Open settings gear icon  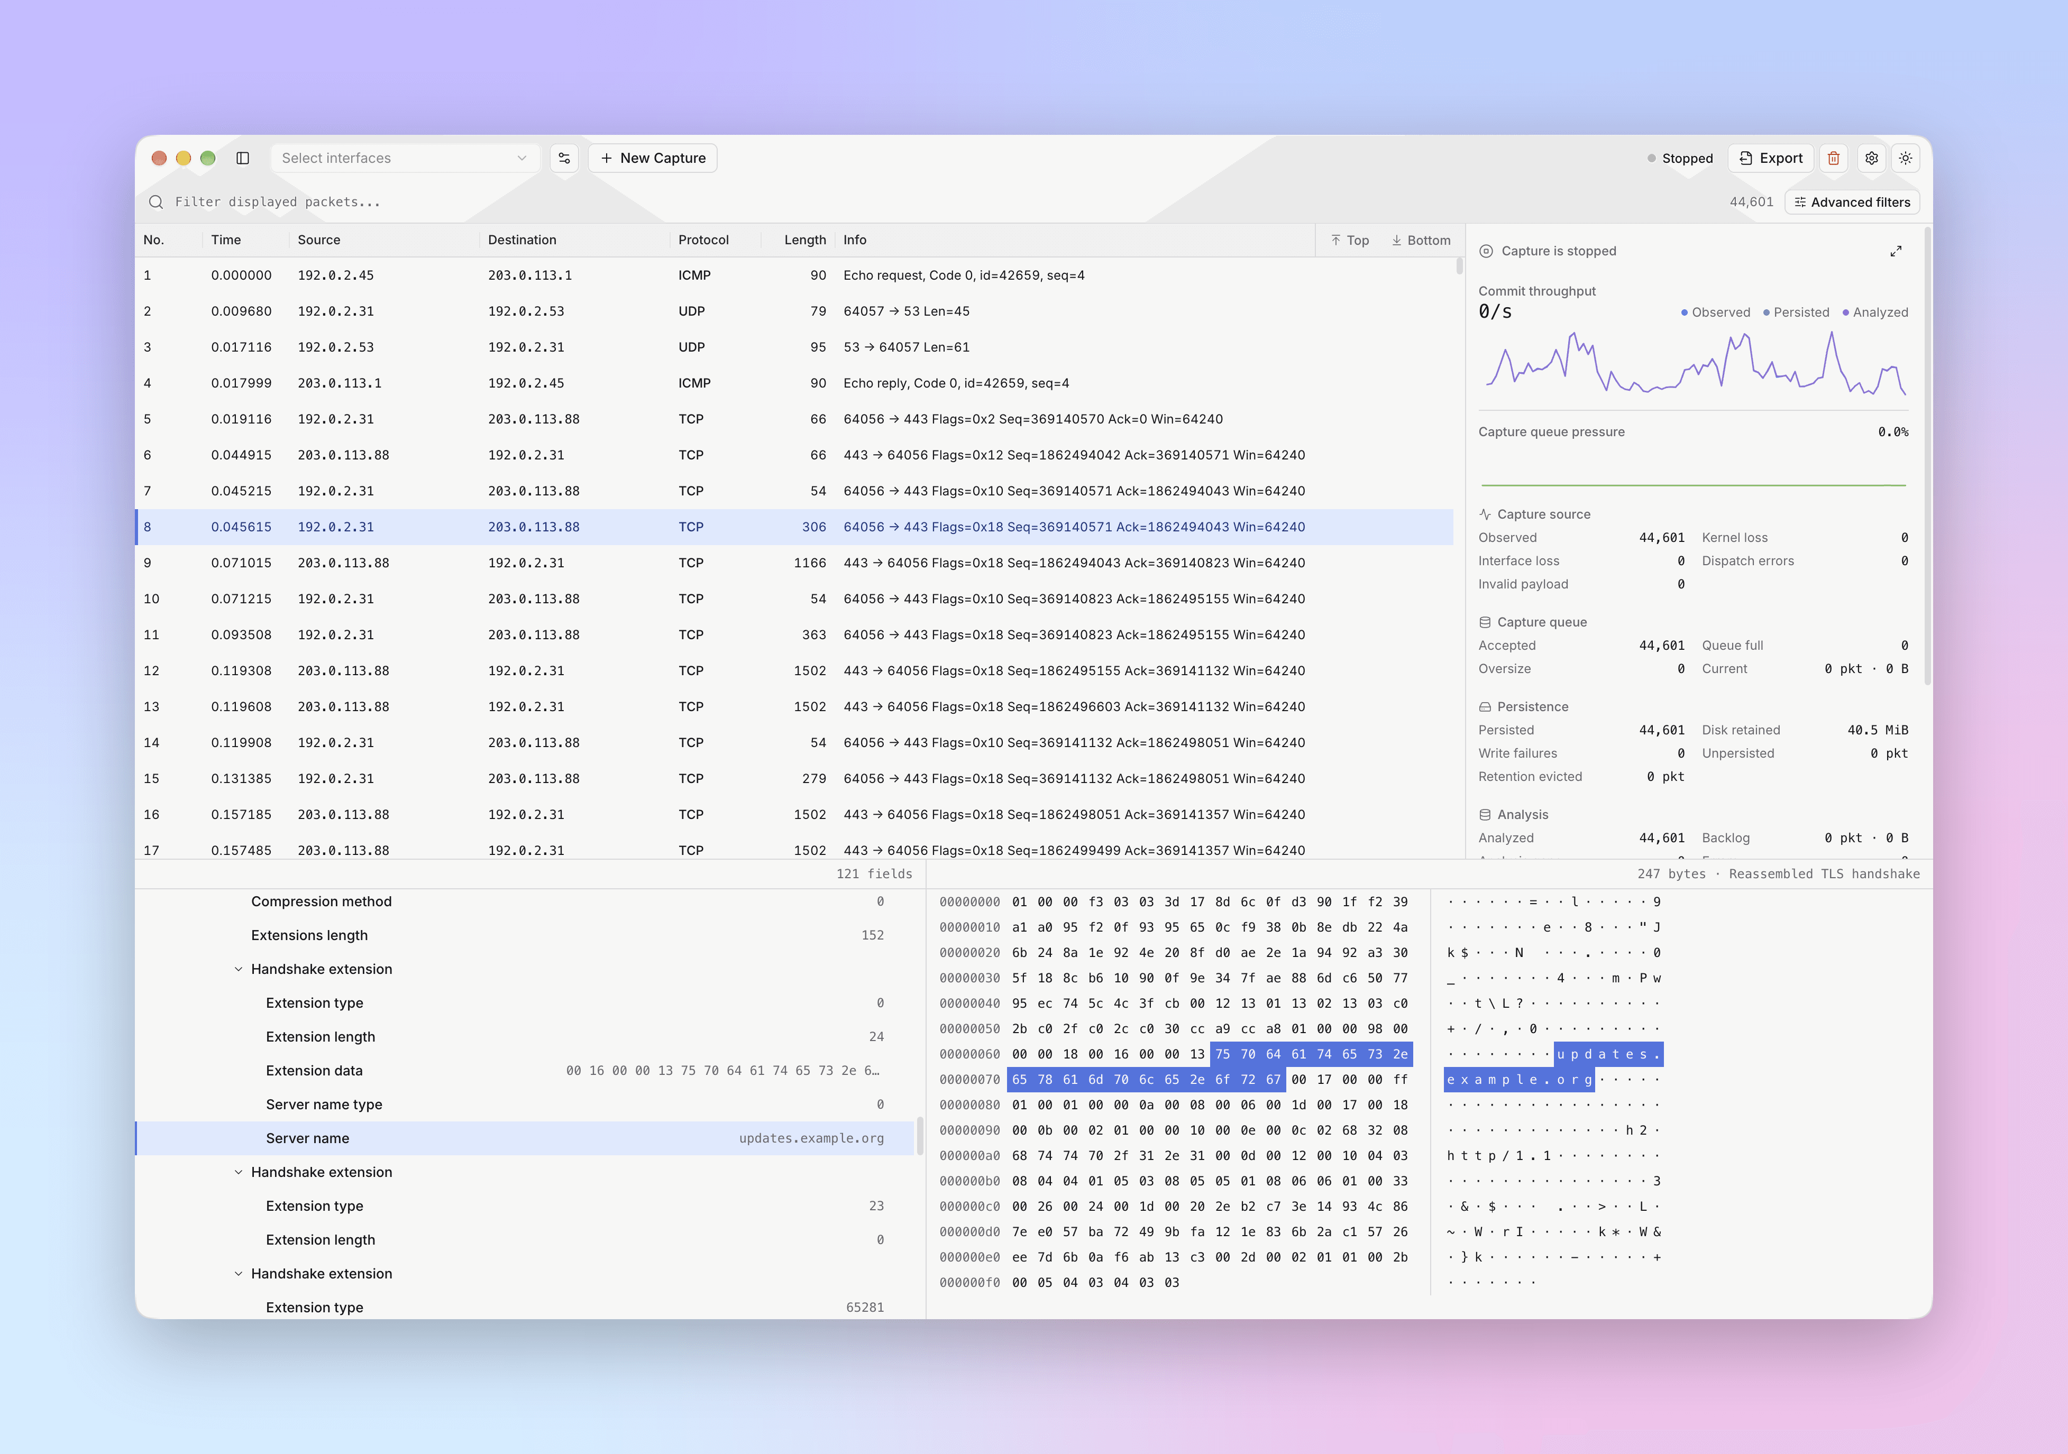1872,159
